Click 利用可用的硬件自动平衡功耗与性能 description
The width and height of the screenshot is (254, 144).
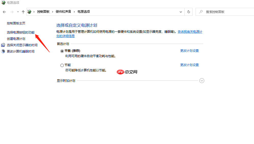tap(90, 56)
